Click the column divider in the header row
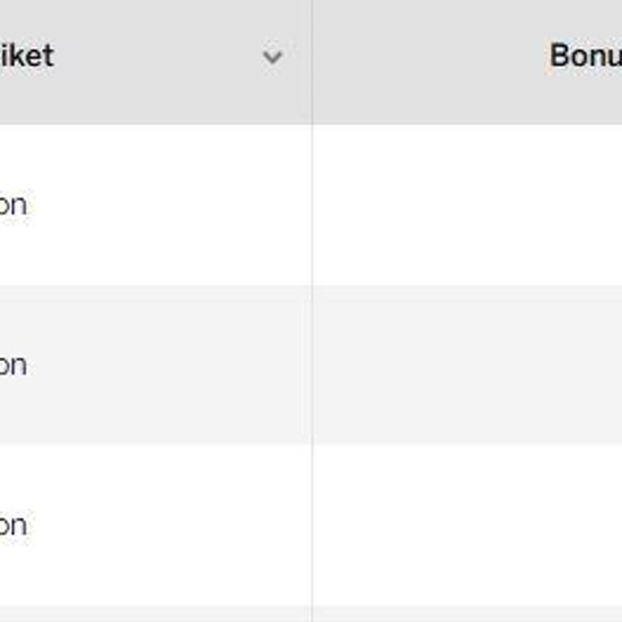This screenshot has height=622, width=622. tap(312, 62)
